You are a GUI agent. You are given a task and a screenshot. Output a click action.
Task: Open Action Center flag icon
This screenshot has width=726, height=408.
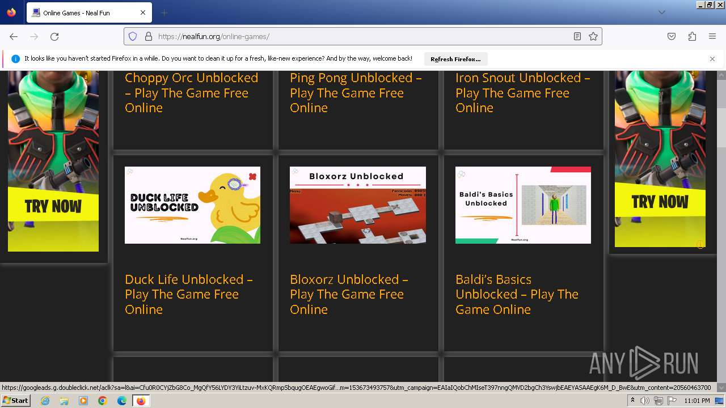pyautogui.click(x=672, y=401)
